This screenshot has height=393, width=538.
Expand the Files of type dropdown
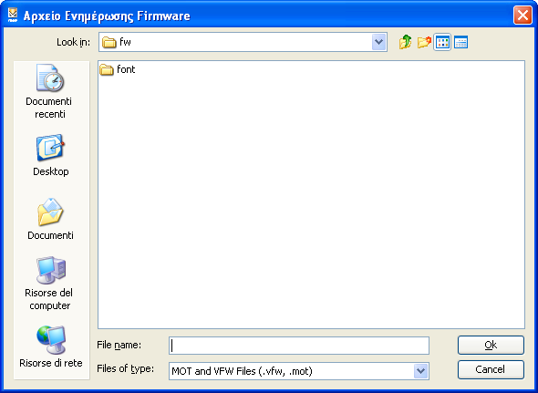[420, 371]
